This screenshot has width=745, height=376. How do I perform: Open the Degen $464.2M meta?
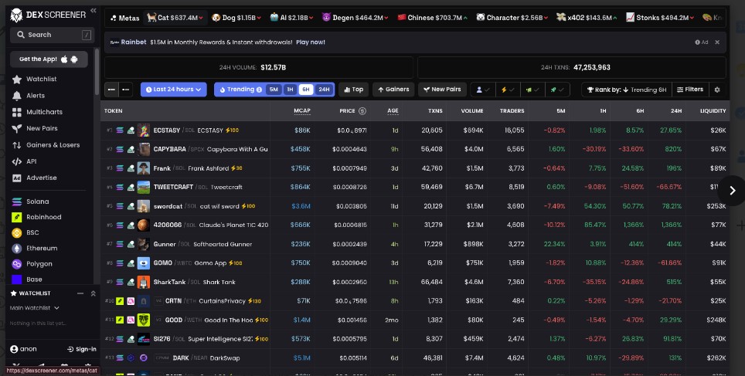(355, 18)
